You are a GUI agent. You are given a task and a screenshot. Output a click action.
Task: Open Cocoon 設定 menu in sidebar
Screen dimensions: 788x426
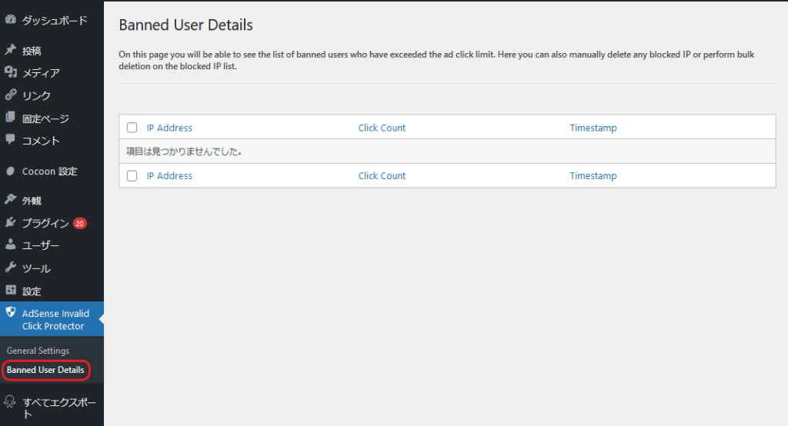49,171
